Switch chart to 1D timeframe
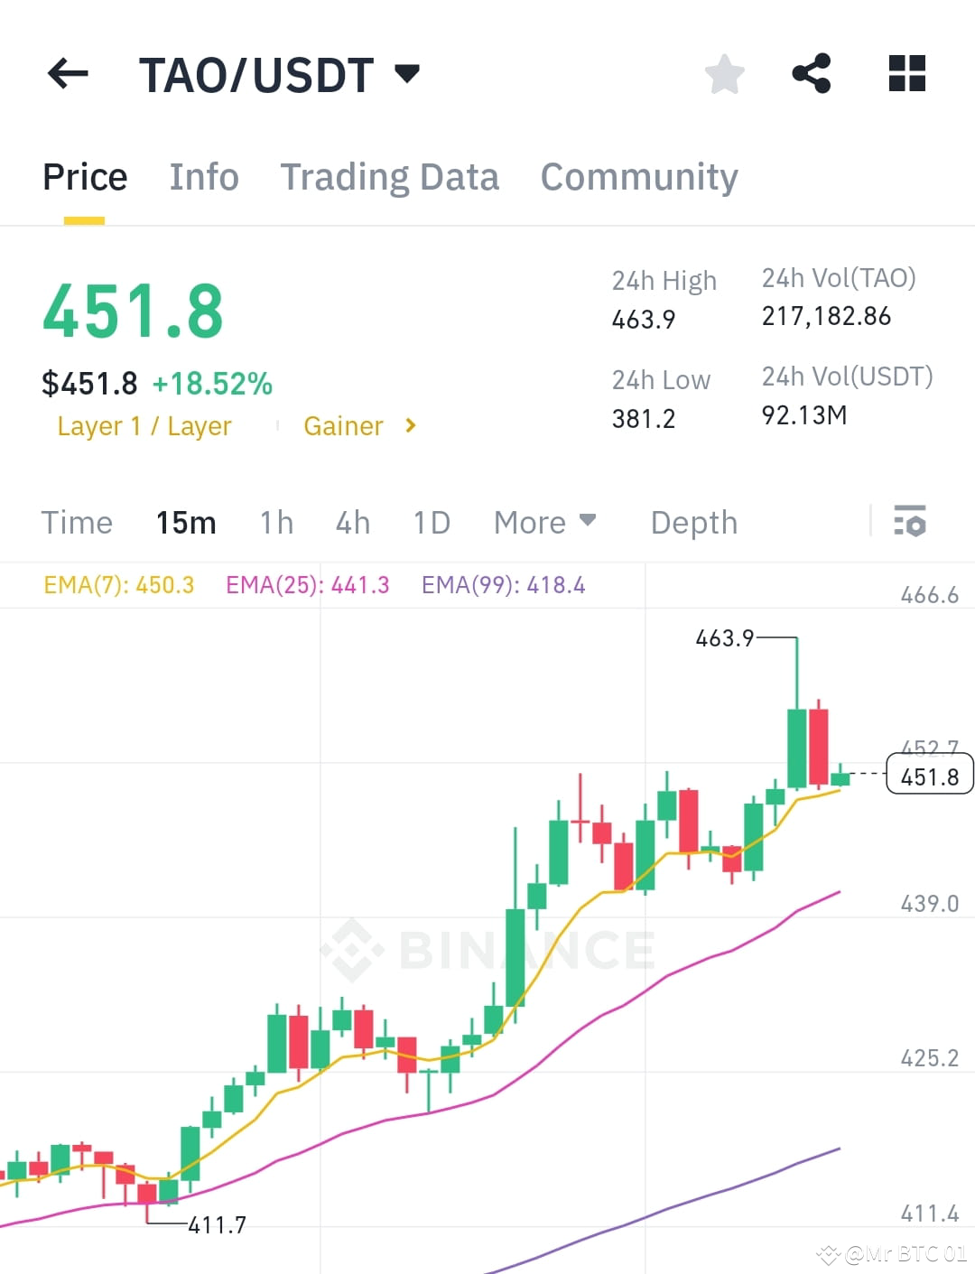This screenshot has width=975, height=1274. click(x=431, y=522)
